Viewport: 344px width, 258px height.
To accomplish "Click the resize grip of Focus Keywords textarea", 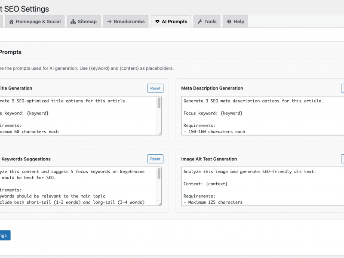I will pos(160,205).
